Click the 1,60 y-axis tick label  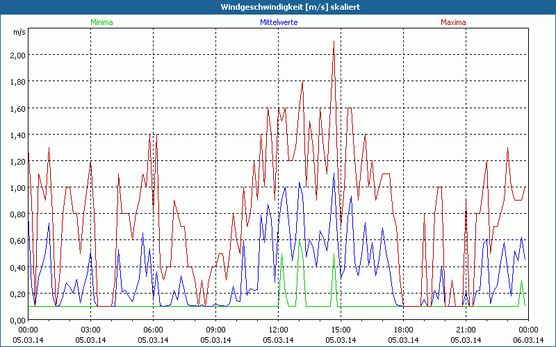(16, 108)
